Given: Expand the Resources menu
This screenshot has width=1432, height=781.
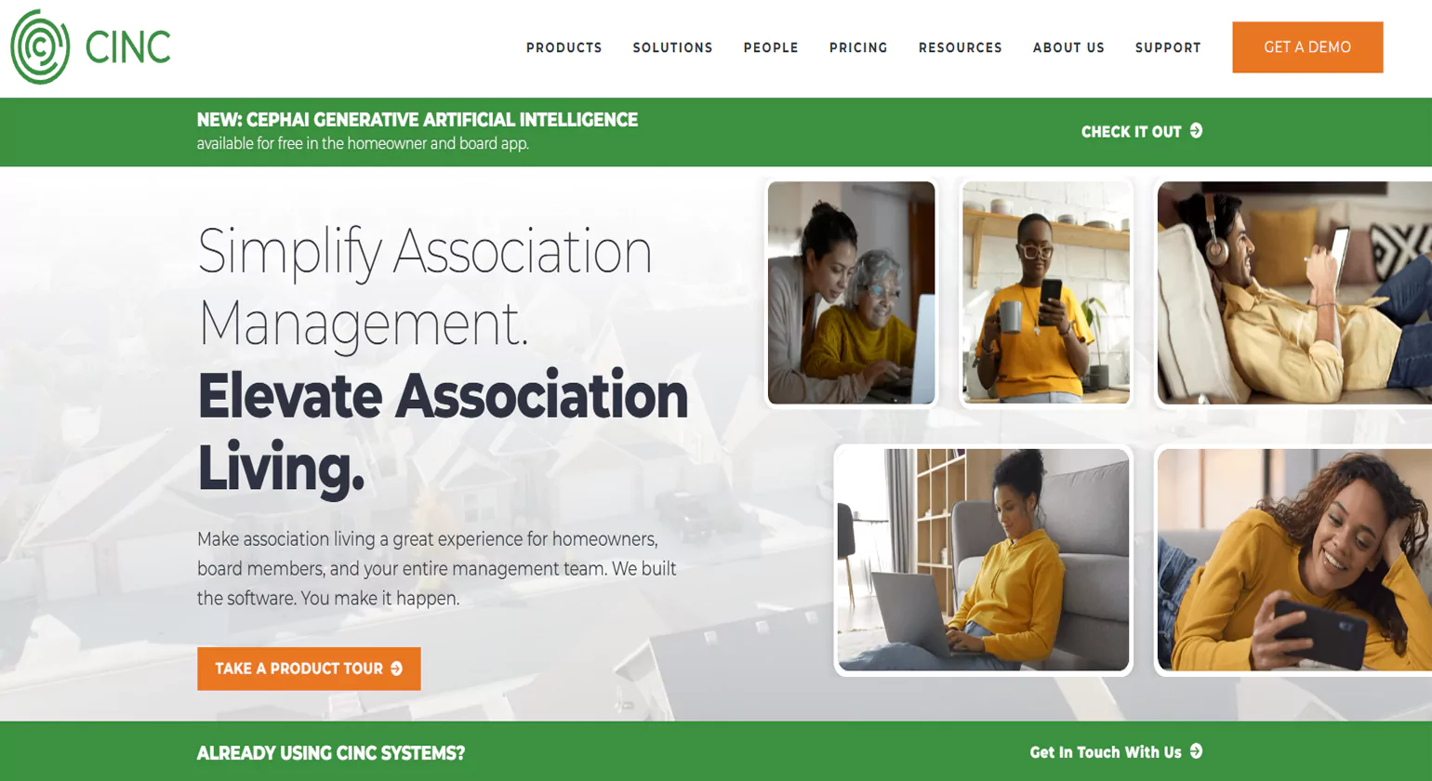Looking at the screenshot, I should click(x=961, y=47).
